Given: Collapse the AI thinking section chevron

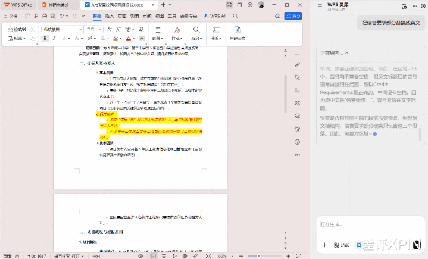Looking at the screenshot, I should [346, 53].
